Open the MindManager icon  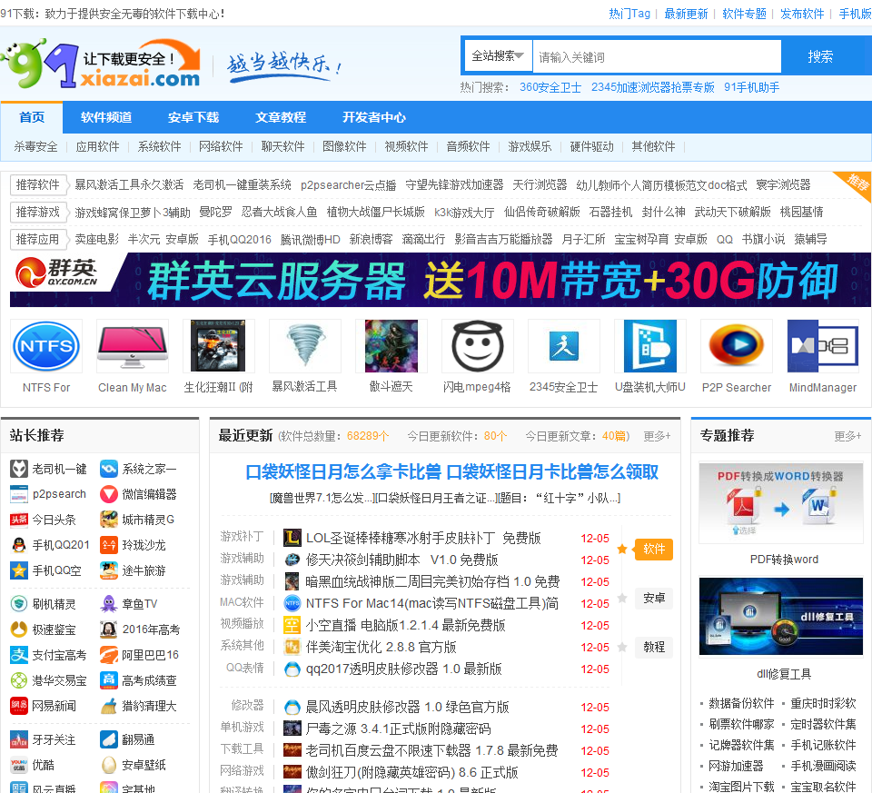[x=823, y=346]
